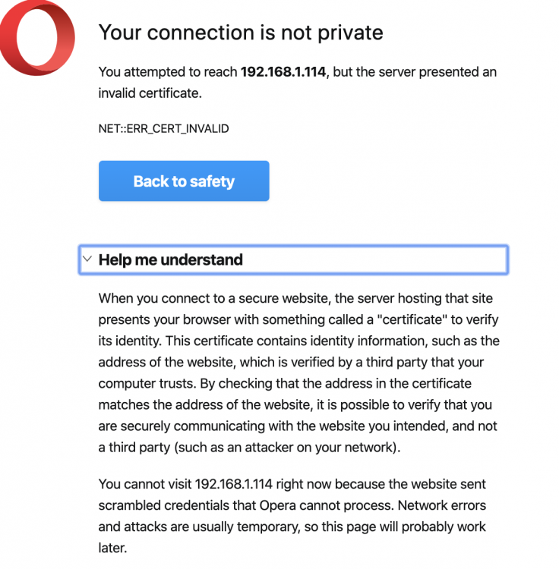
Task: Click the red Opera logo
Action: [x=37, y=38]
